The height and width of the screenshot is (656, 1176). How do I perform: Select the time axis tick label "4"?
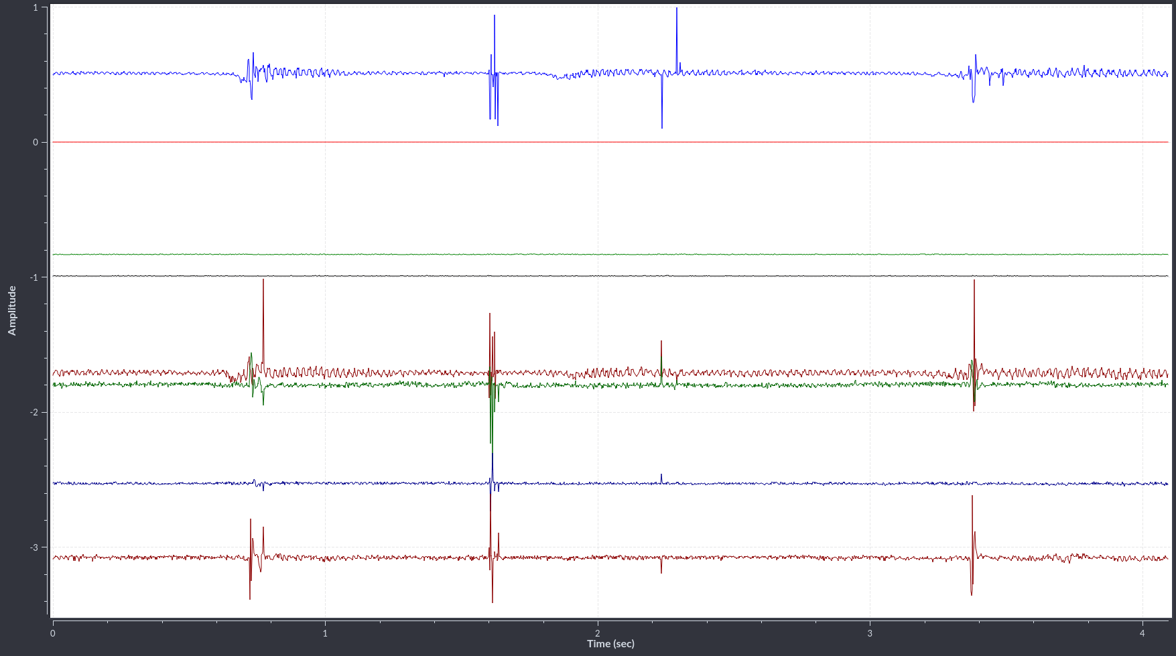pyautogui.click(x=1142, y=633)
